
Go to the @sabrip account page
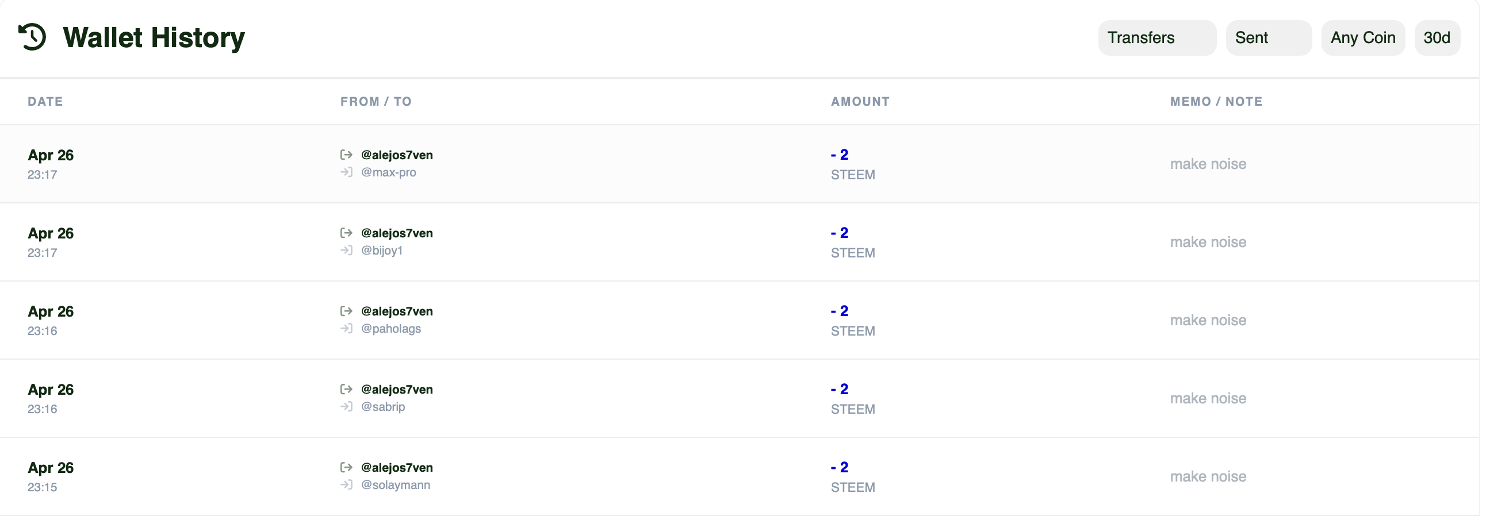point(382,406)
